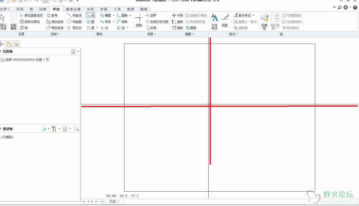Switch to the 继承迁移 legacy migration tab
359x206 pixels.
click(73, 9)
